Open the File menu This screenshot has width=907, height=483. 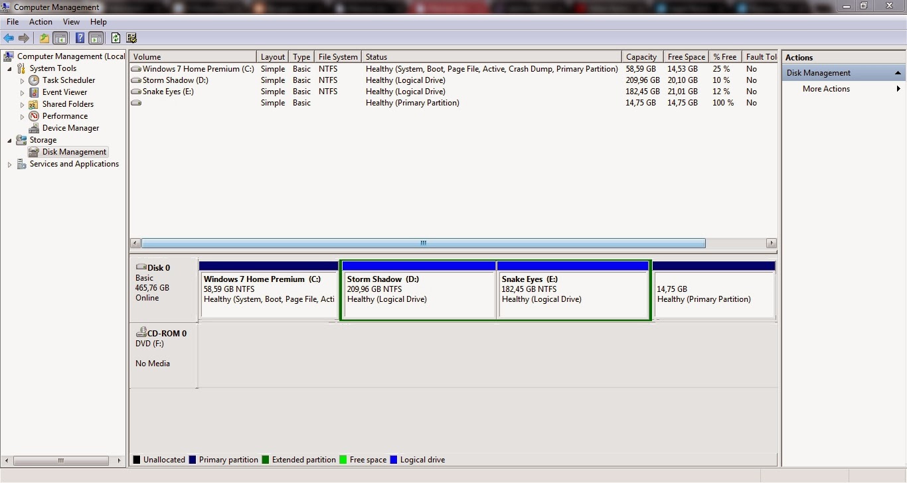tap(13, 22)
